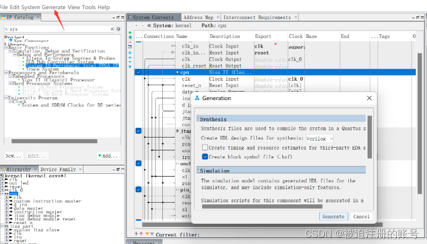The height and width of the screenshot is (244, 427).
Task: Close the Address Map tab
Action: 218,17
